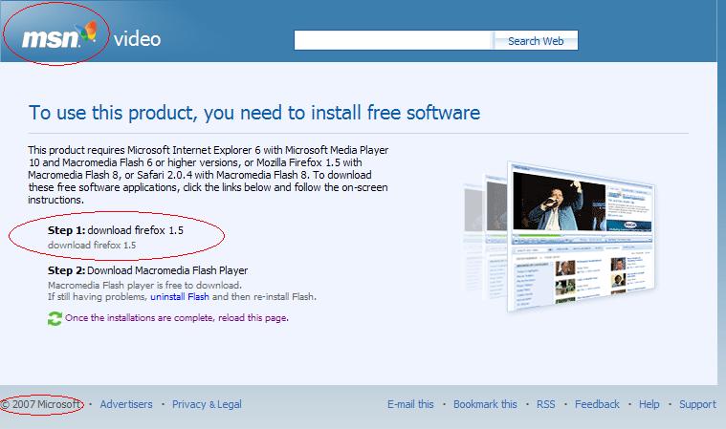Open the Help footer link
726x429 pixels.
coord(649,404)
